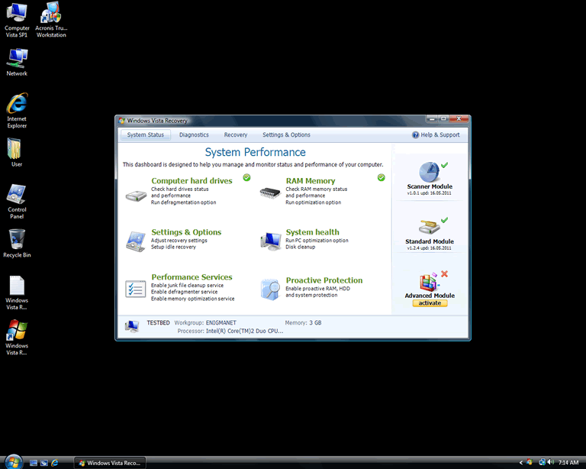This screenshot has height=469, width=586.
Task: Click the Computer hard drives heading link
Action: (192, 181)
